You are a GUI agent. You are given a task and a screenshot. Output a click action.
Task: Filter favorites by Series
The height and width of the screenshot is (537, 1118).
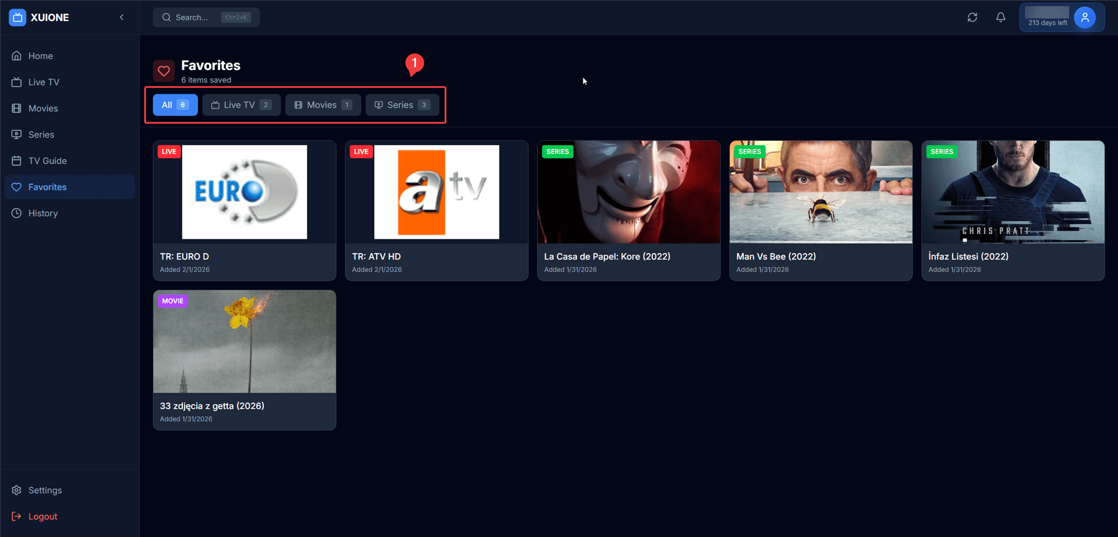tap(402, 104)
